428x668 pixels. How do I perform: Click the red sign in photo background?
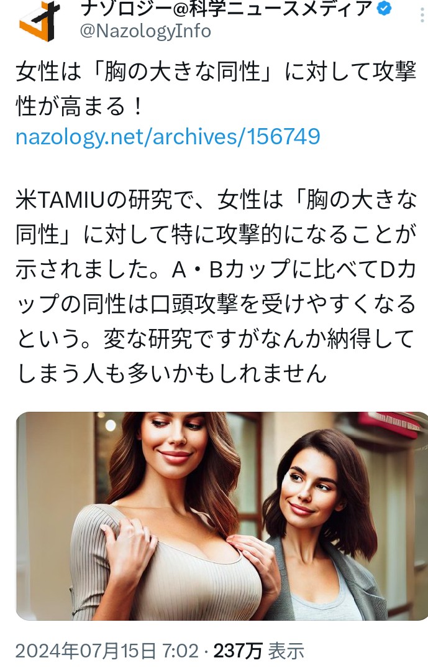[x=391, y=424]
